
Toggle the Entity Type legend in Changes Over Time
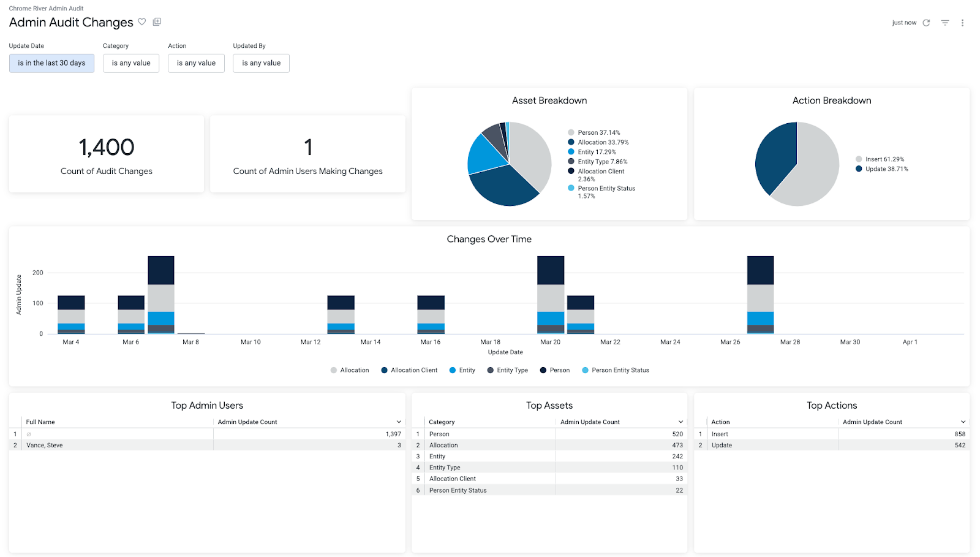click(x=508, y=369)
